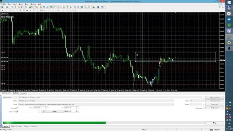Toggle the Chart Shift icon

[x=89, y=7]
